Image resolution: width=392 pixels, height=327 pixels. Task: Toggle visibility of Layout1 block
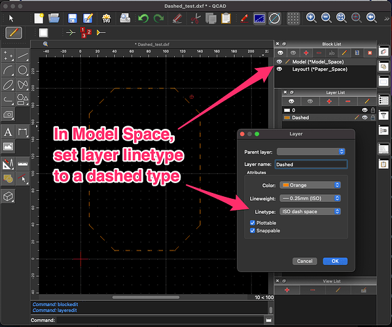(279, 69)
